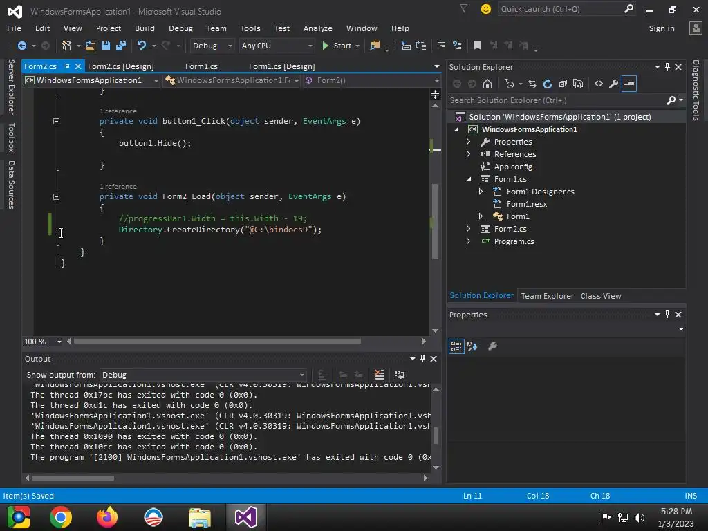Image resolution: width=708 pixels, height=531 pixels.
Task: Switch to the Class View tab
Action: tap(601, 296)
